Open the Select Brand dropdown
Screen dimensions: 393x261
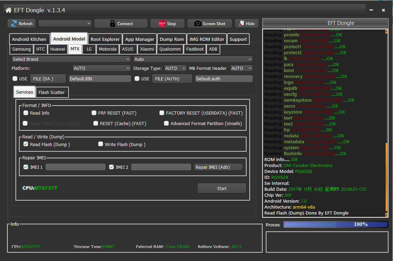[71, 59]
